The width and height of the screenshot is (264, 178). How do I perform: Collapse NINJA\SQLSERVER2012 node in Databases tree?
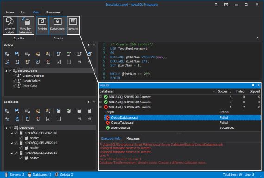tap(12, 153)
